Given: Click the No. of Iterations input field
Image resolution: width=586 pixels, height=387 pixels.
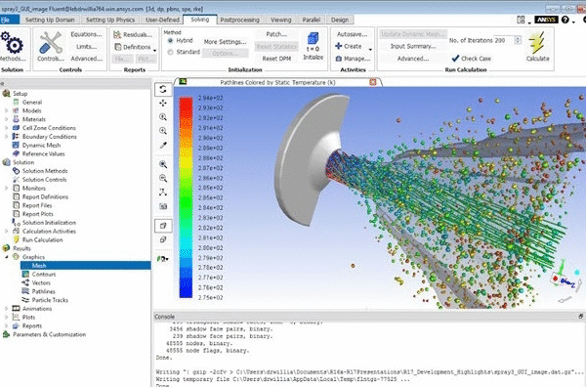Looking at the screenshot, I should point(504,40).
